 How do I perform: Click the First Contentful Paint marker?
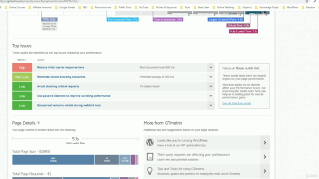tap(123, 19)
